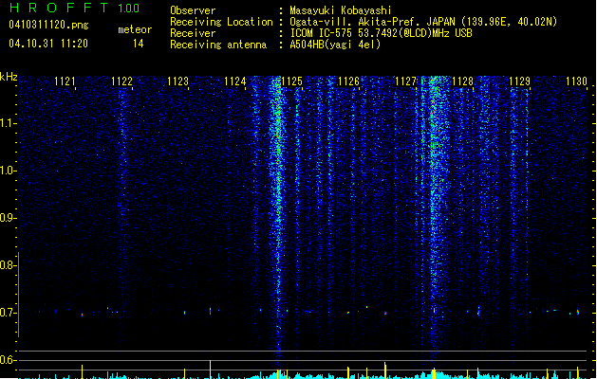Screen dimensions: 597x379
Task: Select the filename 0410311120.png
Action: [x=48, y=25]
